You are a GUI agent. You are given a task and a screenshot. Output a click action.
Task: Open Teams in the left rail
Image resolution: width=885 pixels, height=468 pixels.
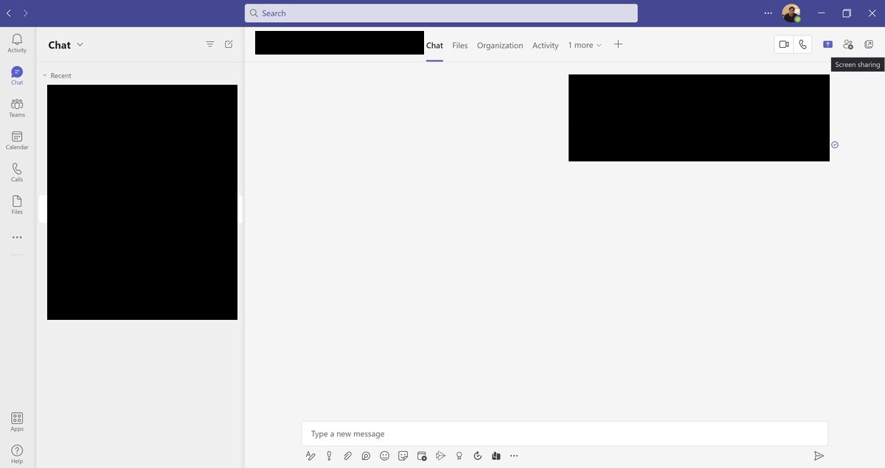point(17,108)
